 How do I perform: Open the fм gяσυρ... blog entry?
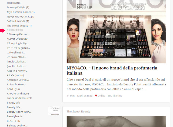[18, 48]
